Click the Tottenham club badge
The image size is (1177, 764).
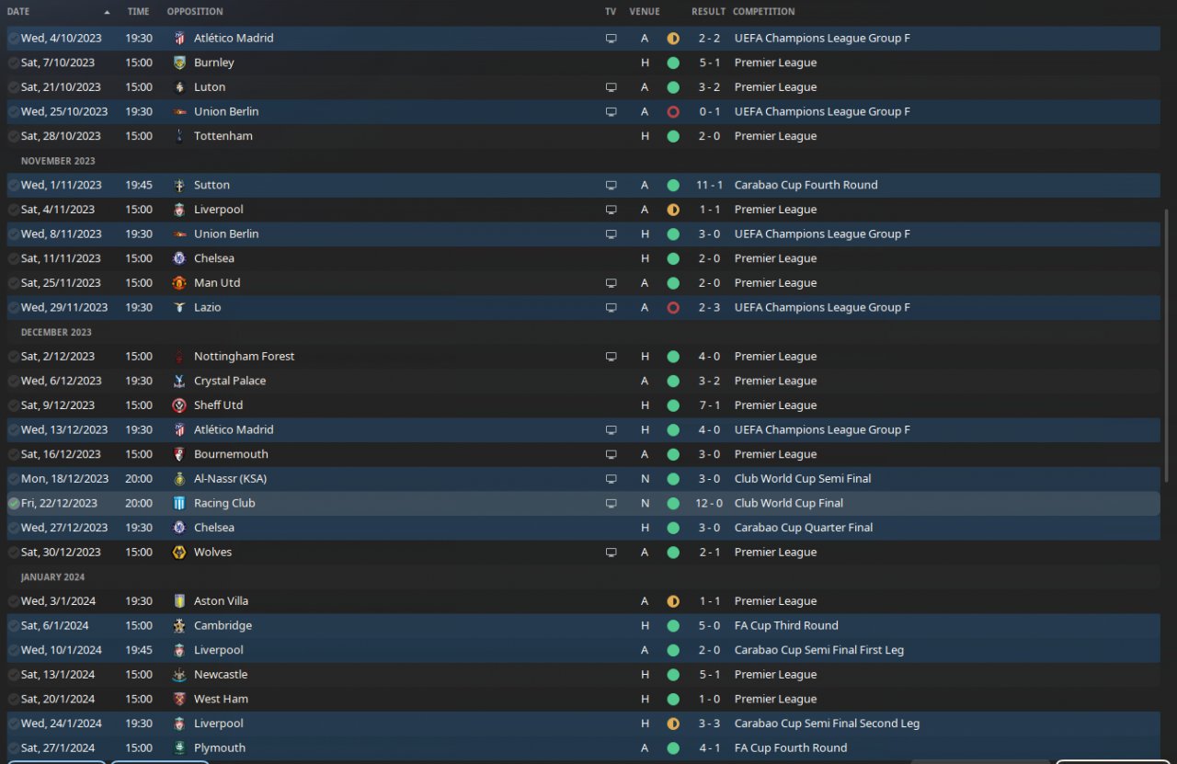tap(179, 136)
